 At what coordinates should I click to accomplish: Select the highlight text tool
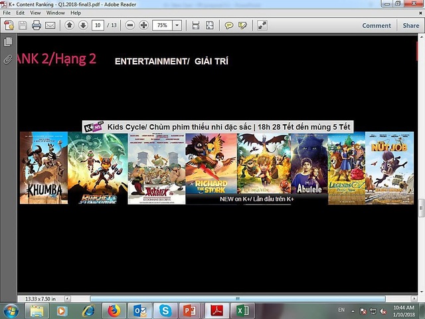242,25
